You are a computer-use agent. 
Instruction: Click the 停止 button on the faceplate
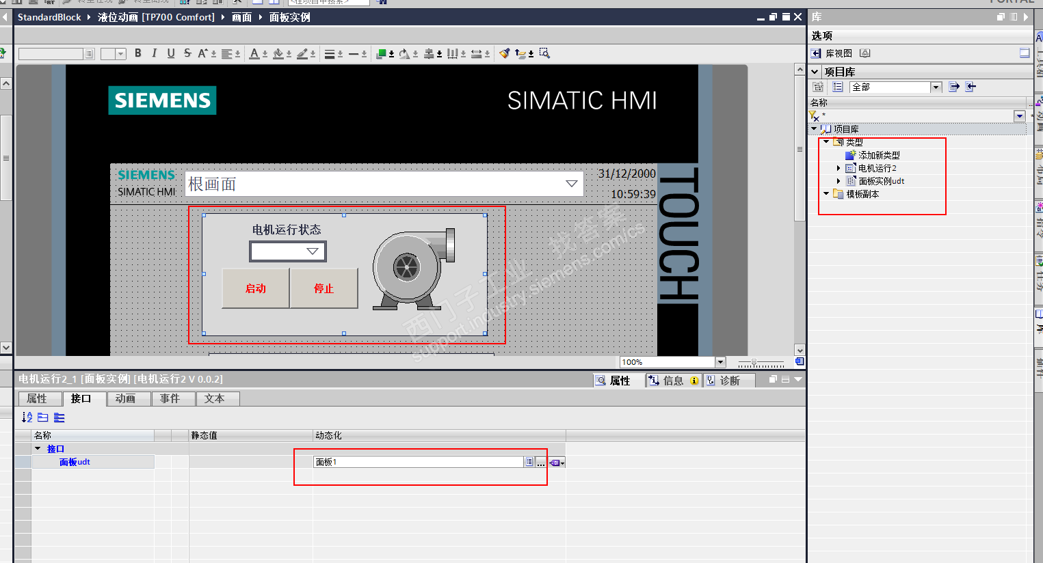point(324,288)
